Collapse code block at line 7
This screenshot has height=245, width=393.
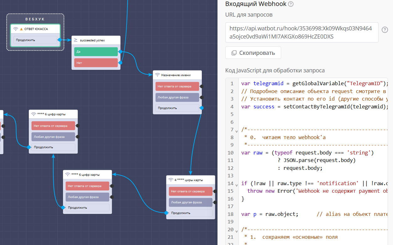pos(237,131)
